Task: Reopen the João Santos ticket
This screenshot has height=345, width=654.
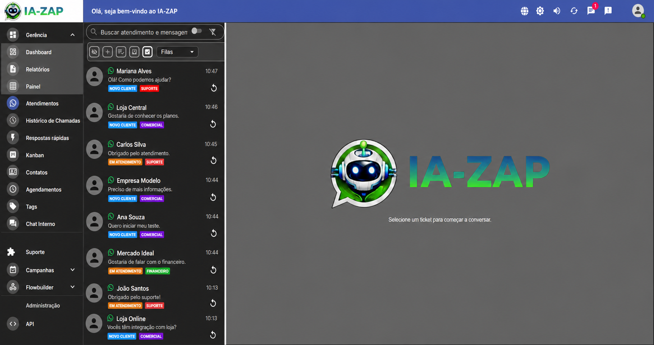Action: (x=213, y=303)
